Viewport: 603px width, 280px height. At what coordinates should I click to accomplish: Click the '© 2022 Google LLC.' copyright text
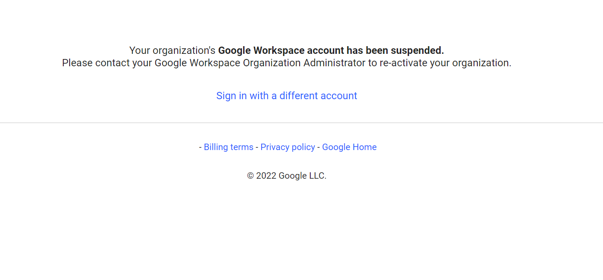click(x=286, y=176)
